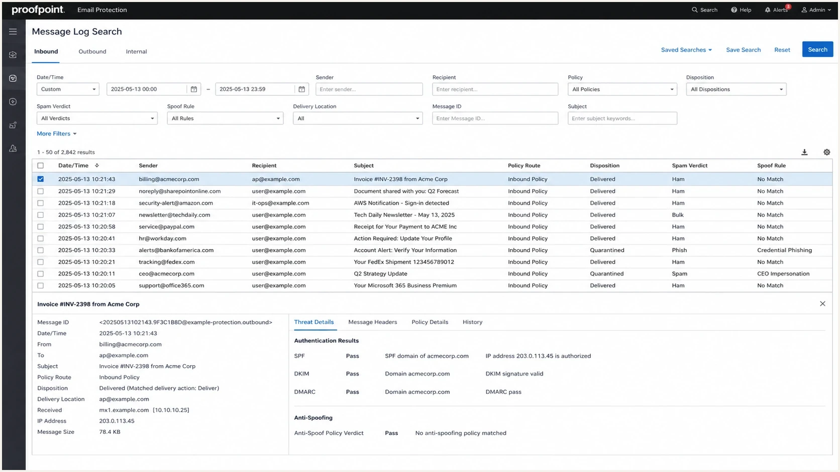Click the magnifier Search in top bar

click(x=704, y=10)
